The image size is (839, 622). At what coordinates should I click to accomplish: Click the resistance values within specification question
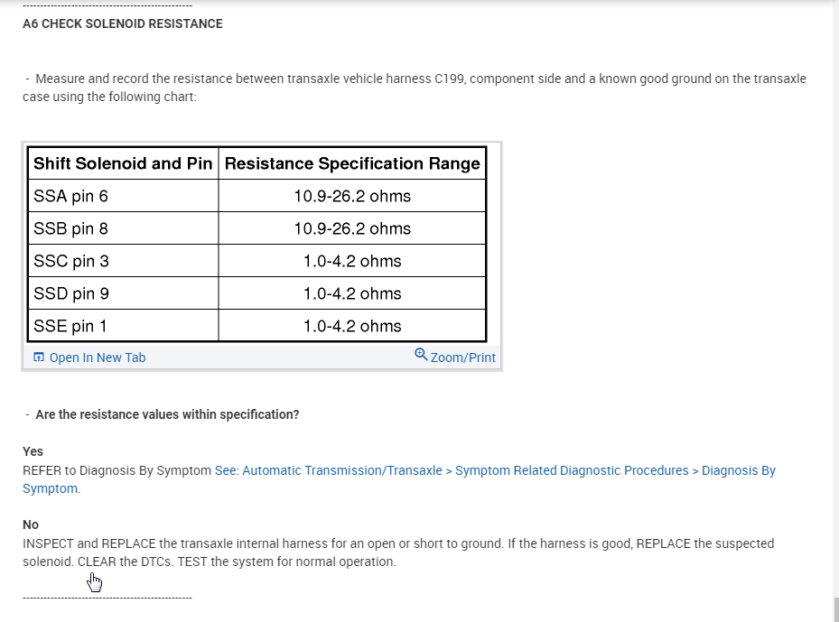(x=167, y=414)
